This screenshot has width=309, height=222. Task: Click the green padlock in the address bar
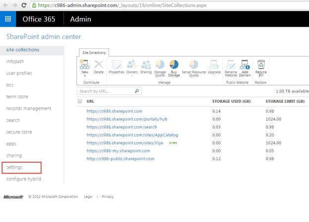tap(34, 5)
